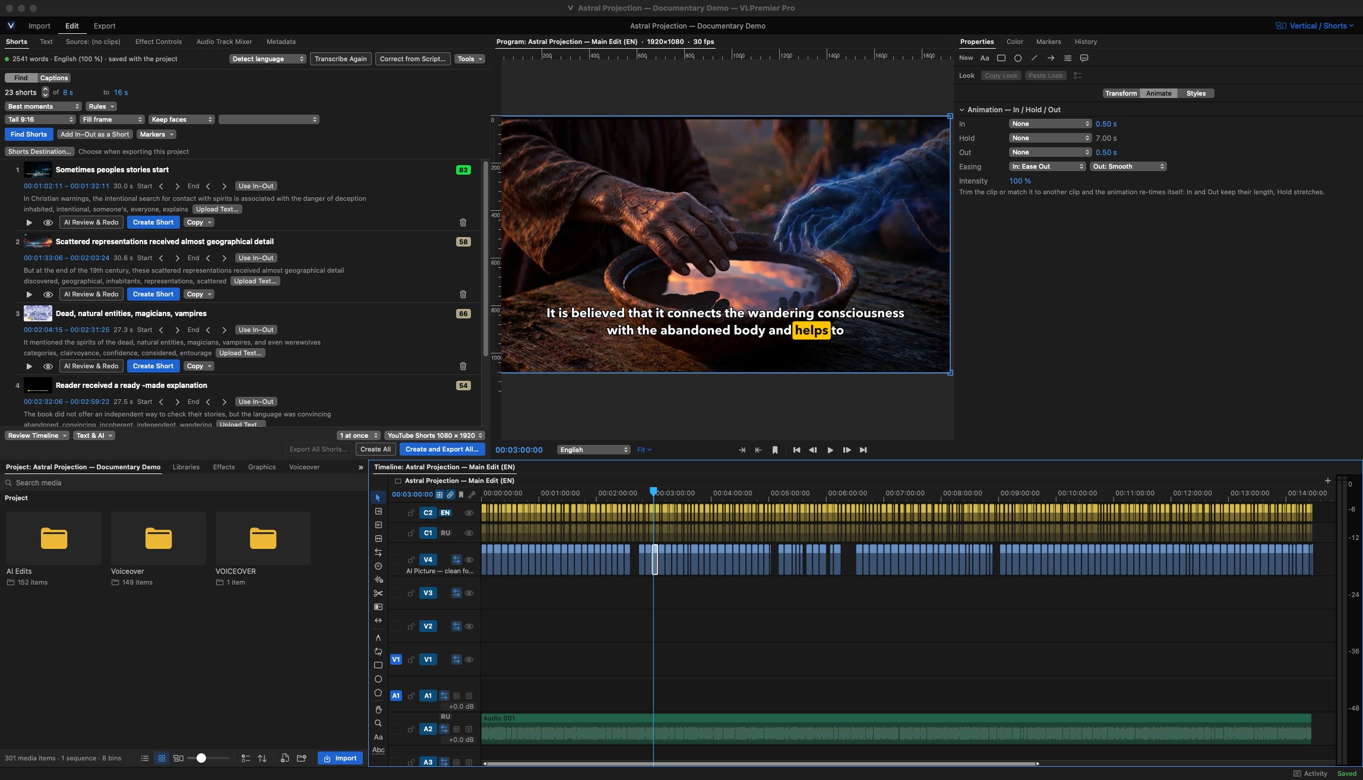Hide the C2 EN caption track
Viewport: 1363px width, 780px height.
click(x=469, y=513)
